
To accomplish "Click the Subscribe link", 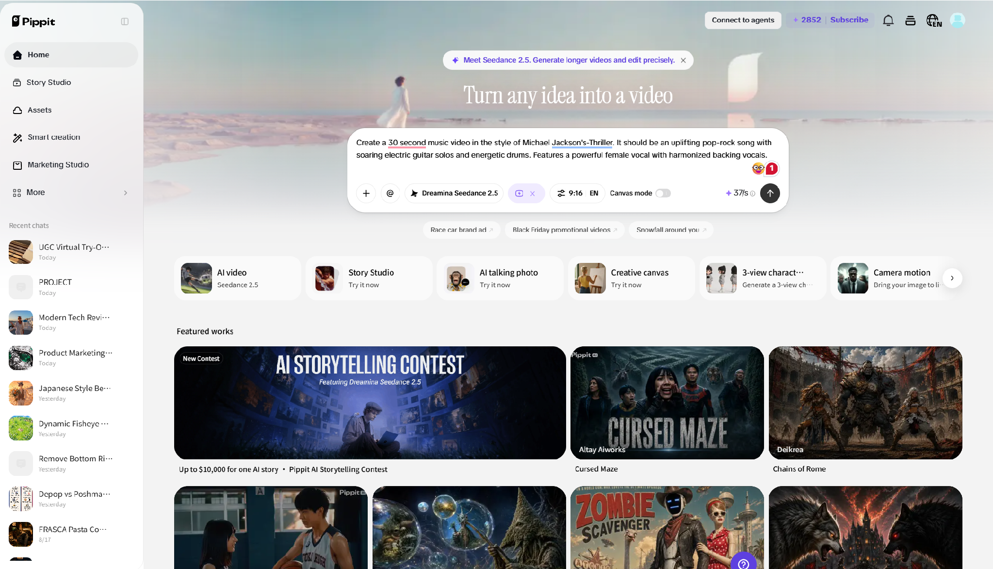I will [x=849, y=20].
